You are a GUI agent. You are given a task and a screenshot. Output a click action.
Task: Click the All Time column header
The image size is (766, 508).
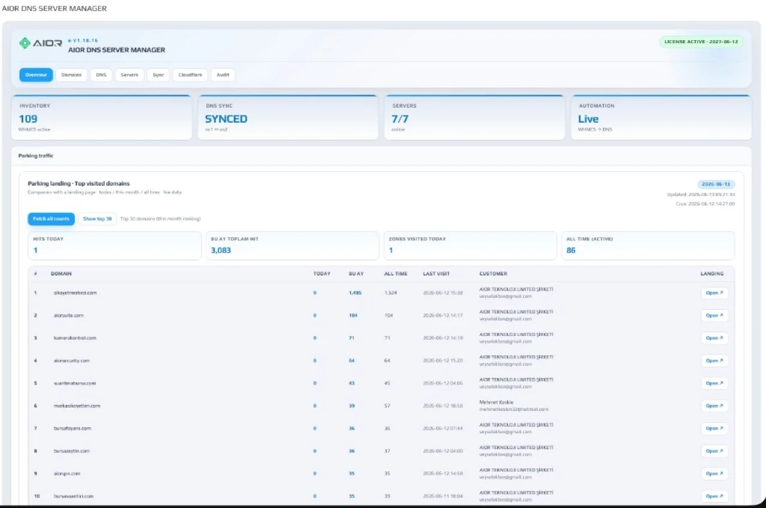pyautogui.click(x=396, y=274)
